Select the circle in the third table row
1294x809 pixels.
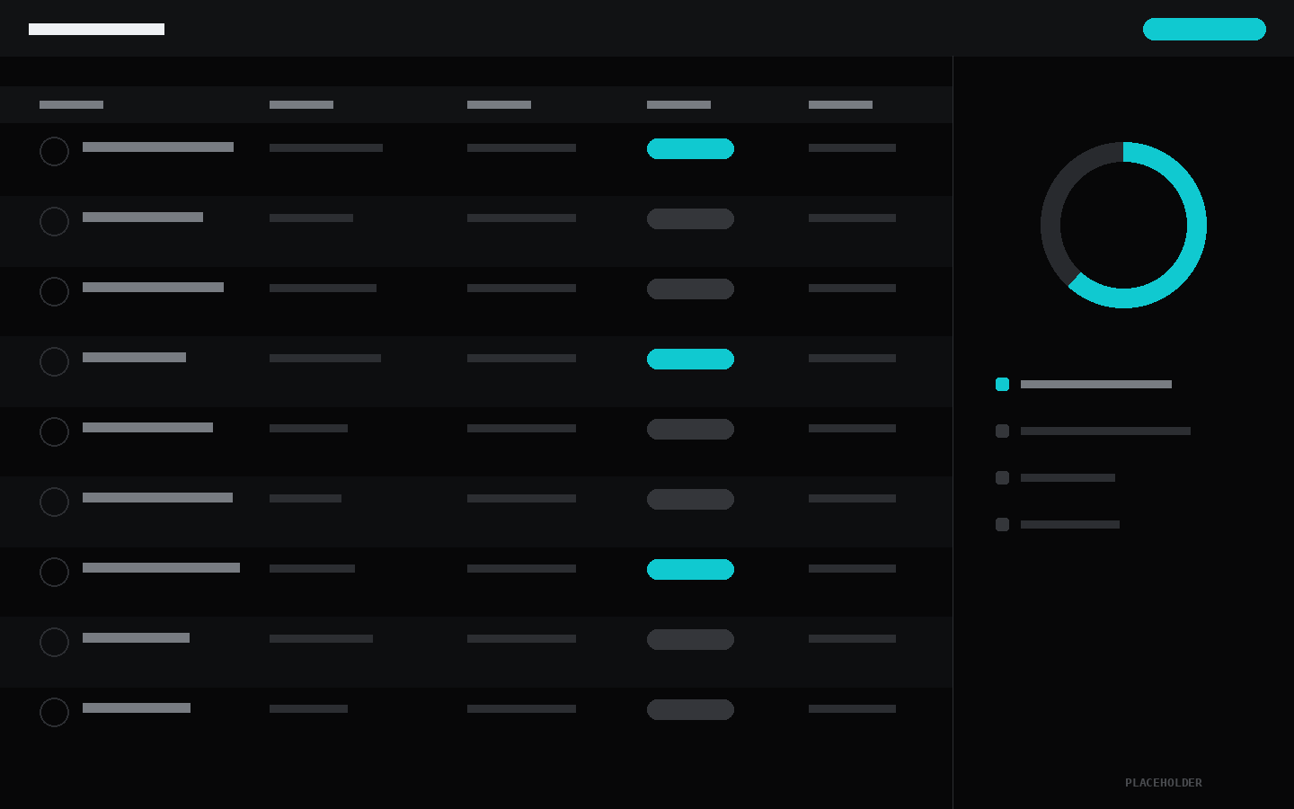tap(54, 291)
